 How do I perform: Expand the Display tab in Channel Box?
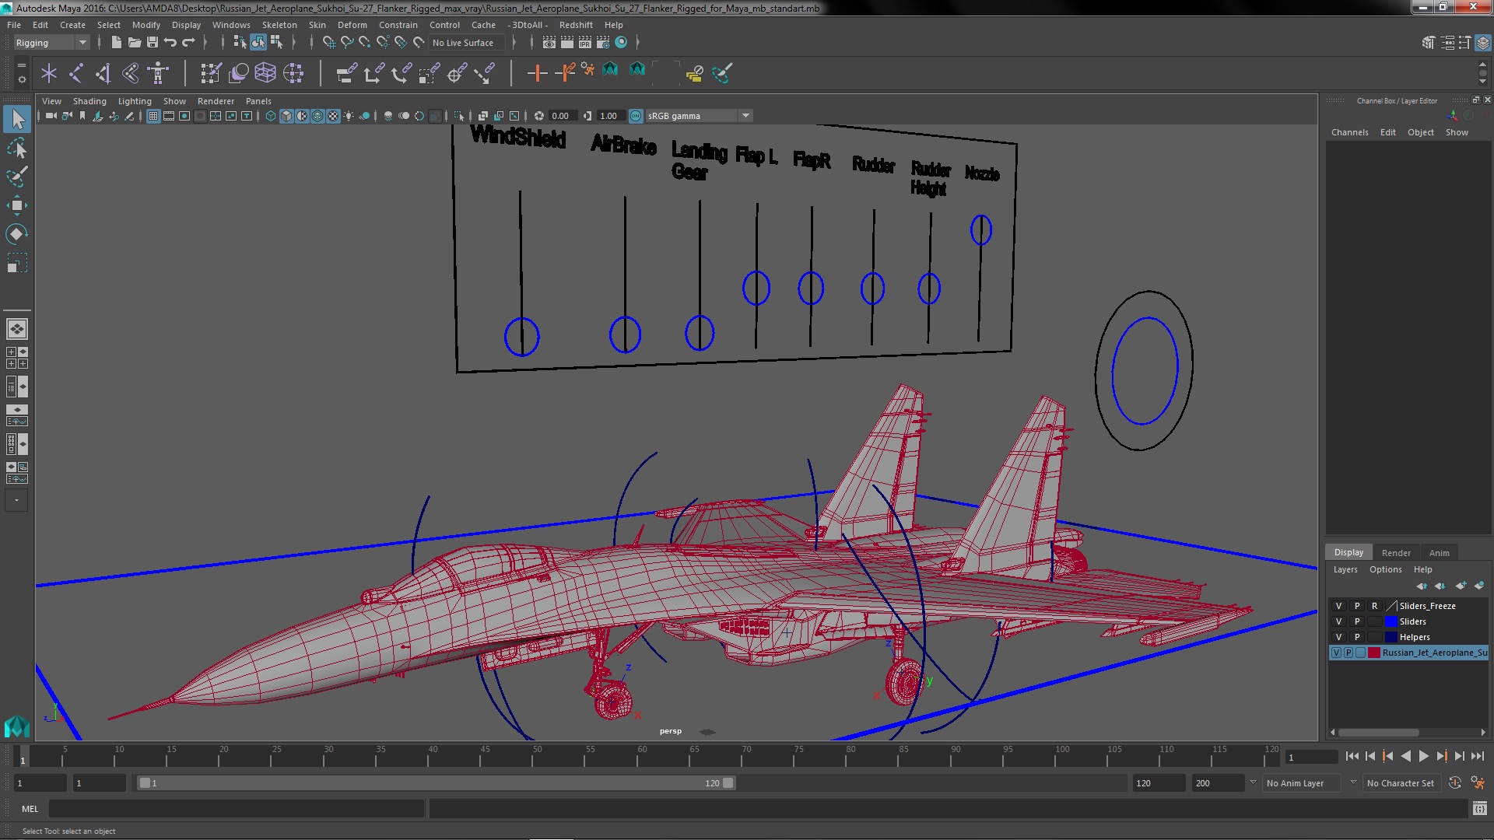[x=1348, y=553]
